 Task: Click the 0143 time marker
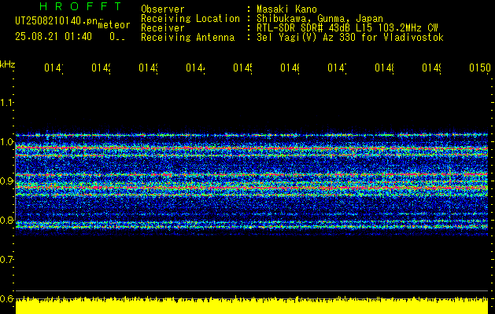[148, 68]
